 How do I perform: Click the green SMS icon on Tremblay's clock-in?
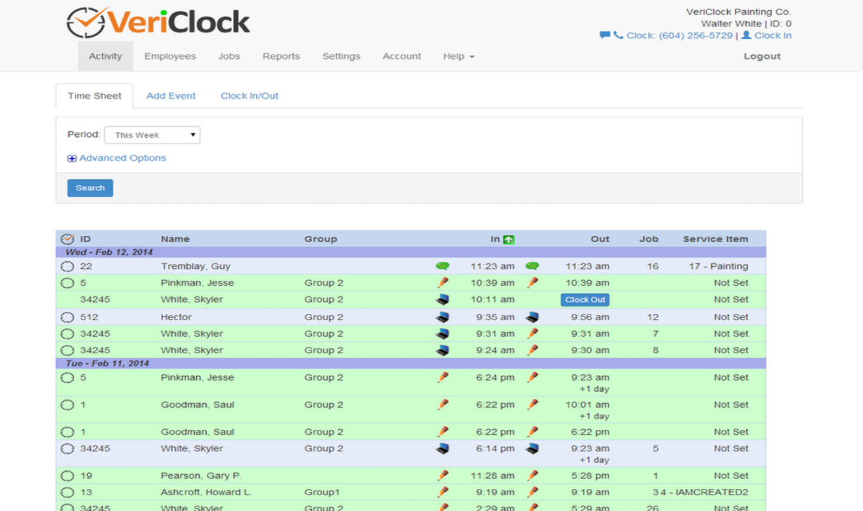click(x=443, y=266)
